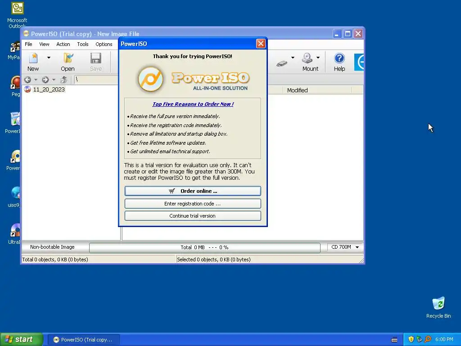
Task: Click the Microsoft Outlook desktop icon
Action: coord(18,8)
